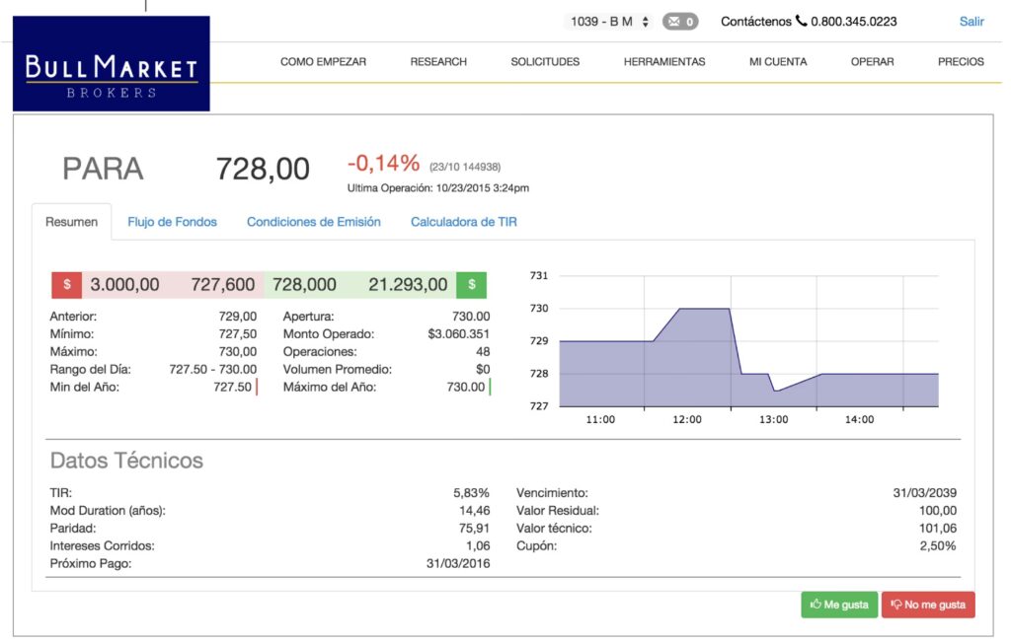This screenshot has height=644, width=1011.
Task: Open the SOLICITUDES menu
Action: point(545,62)
